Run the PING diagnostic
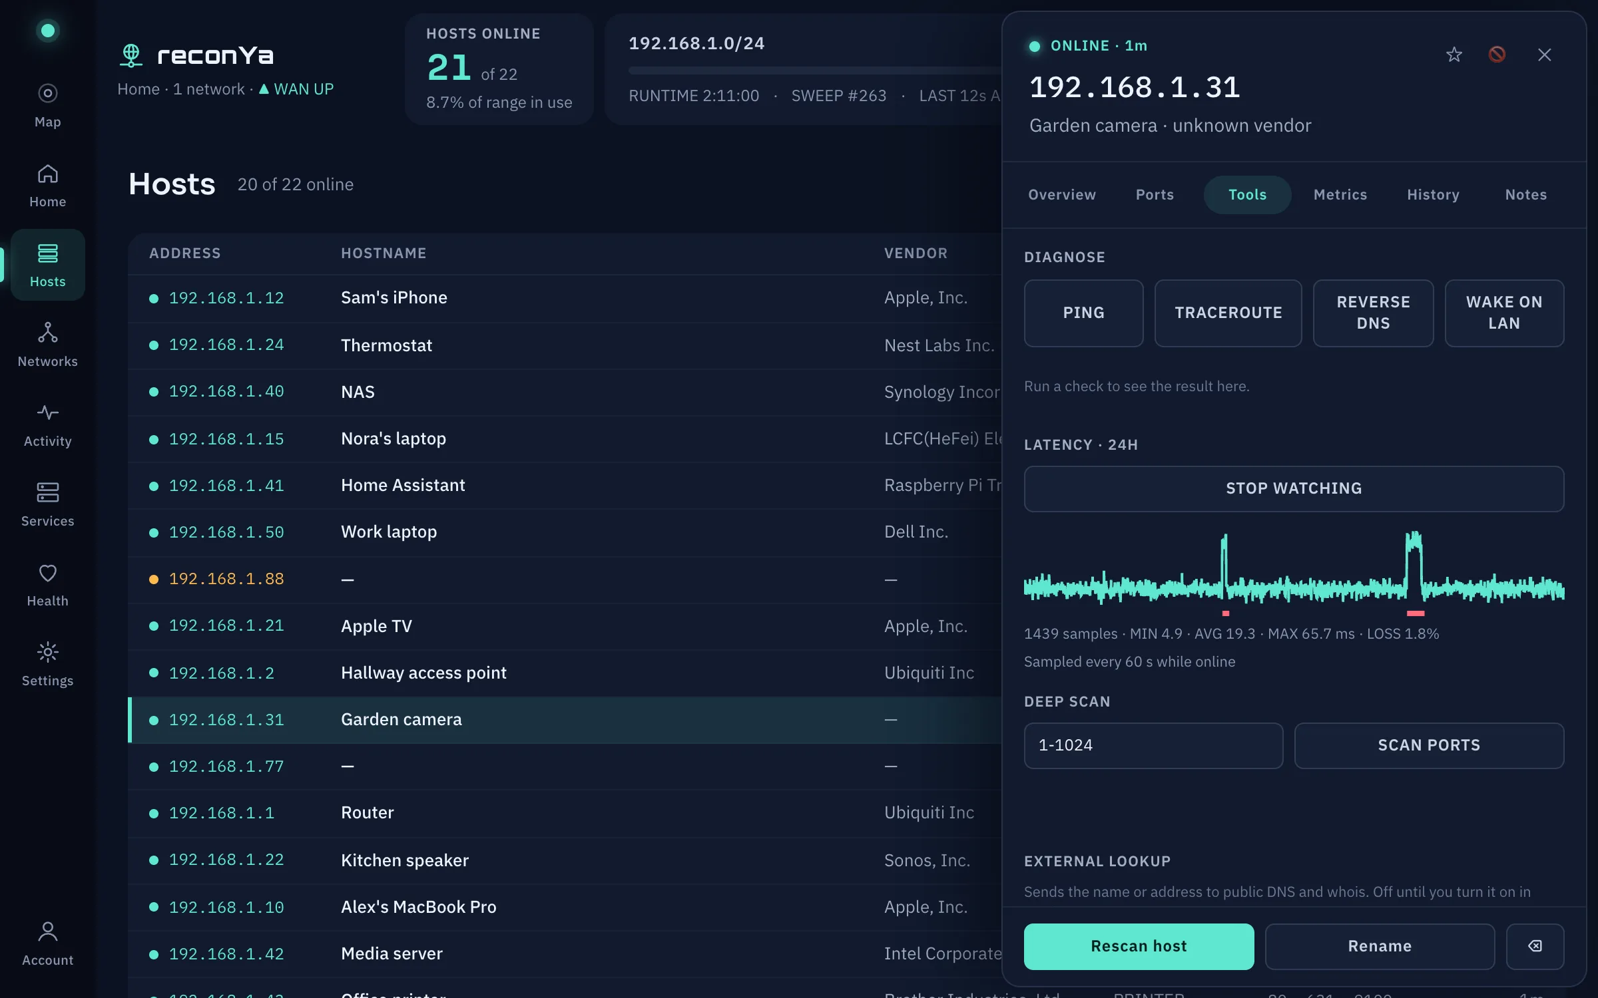 tap(1083, 313)
